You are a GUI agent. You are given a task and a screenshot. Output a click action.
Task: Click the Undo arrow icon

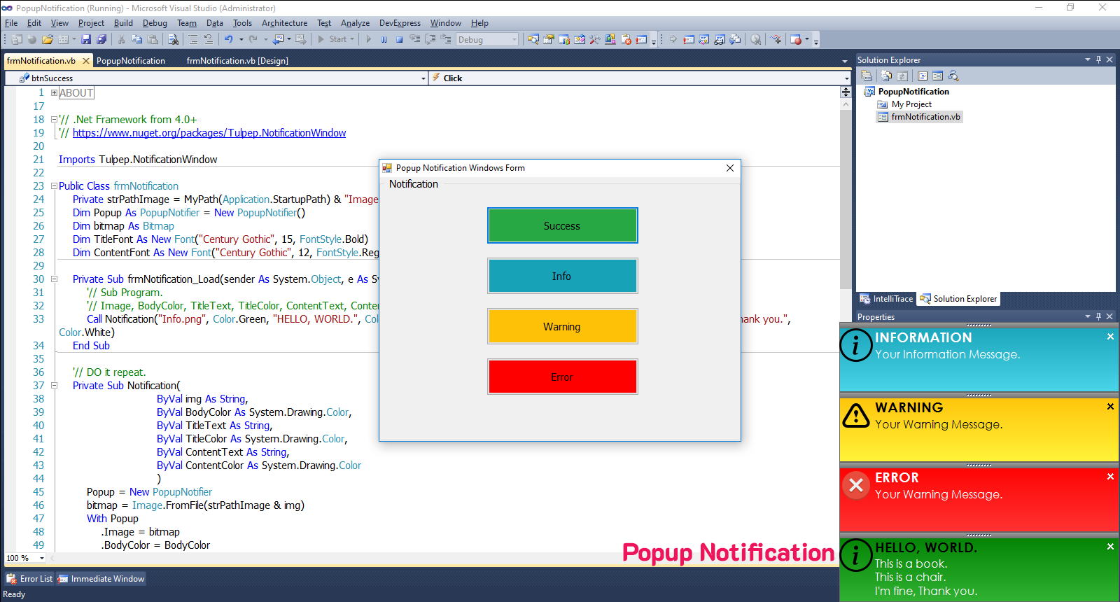coord(228,39)
